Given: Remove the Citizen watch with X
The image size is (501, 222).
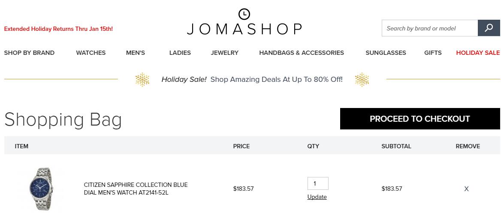Looking at the screenshot, I should (x=467, y=189).
